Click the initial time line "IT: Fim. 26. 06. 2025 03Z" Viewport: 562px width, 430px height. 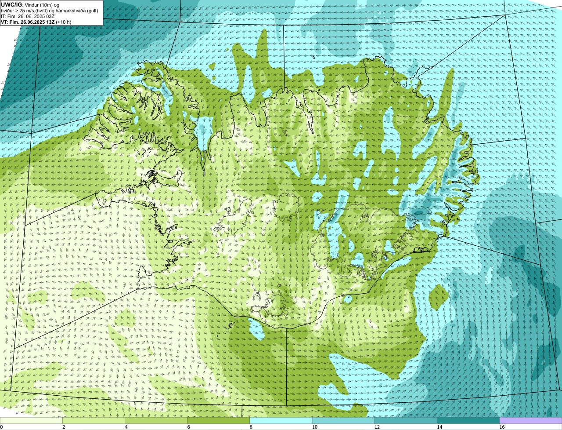coord(28,16)
